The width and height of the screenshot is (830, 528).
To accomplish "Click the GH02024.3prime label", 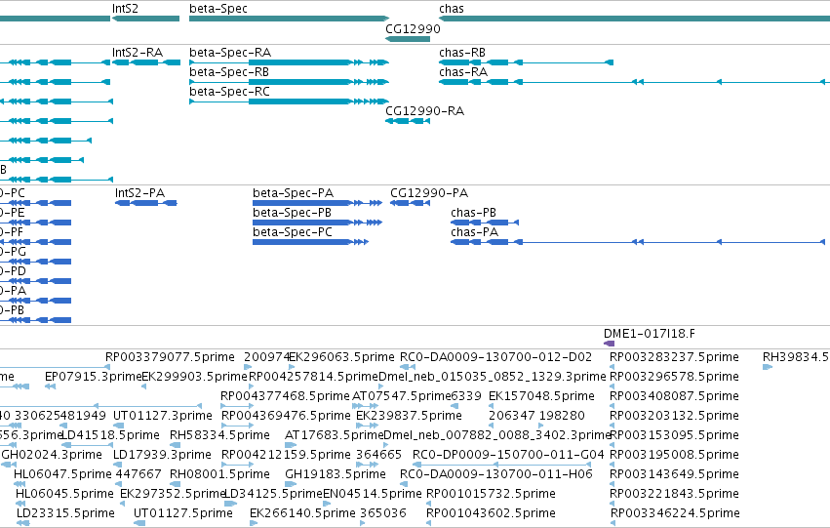I will pos(52,456).
